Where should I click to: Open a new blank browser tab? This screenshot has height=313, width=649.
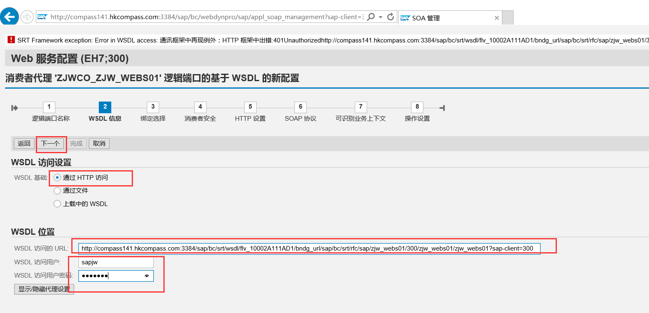click(508, 18)
